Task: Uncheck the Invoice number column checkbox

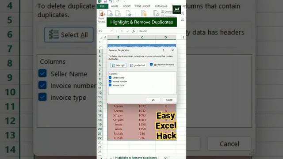Action: click(x=110, y=81)
